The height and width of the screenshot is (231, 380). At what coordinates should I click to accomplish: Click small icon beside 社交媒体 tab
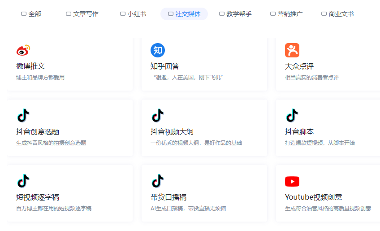click(171, 14)
